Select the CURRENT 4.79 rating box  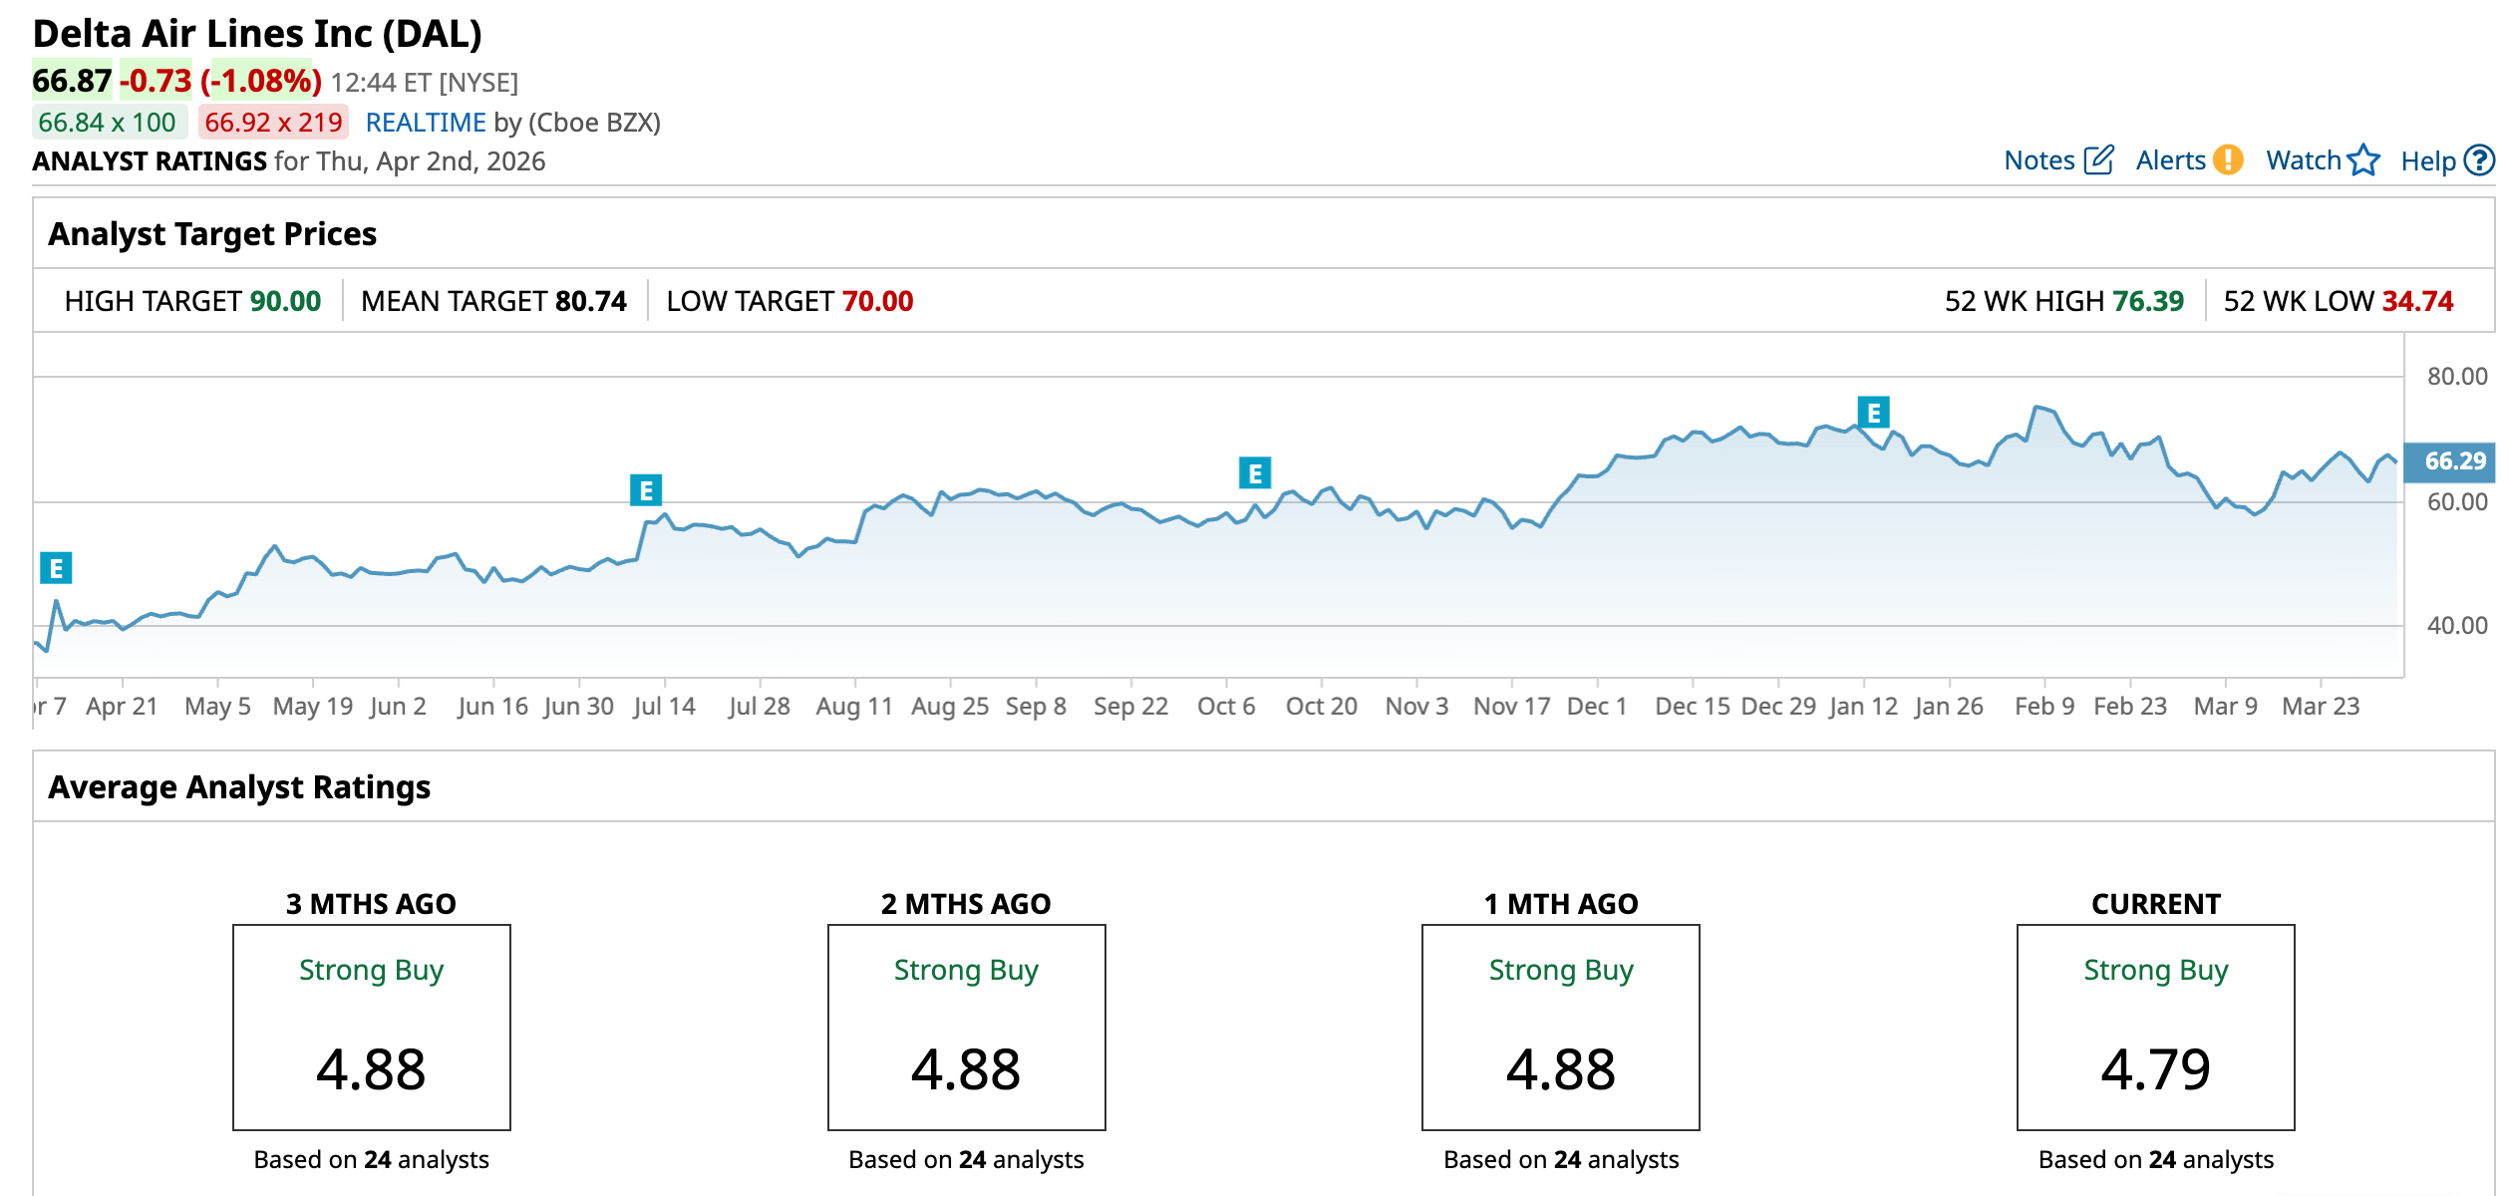tap(2155, 1027)
